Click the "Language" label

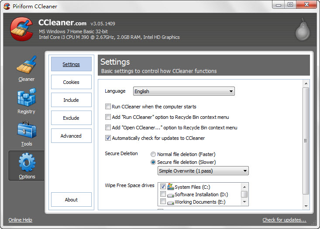tap(115, 91)
